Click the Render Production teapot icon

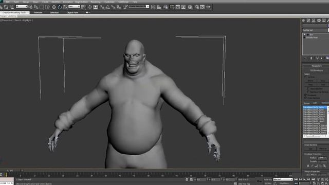coord(208,7)
